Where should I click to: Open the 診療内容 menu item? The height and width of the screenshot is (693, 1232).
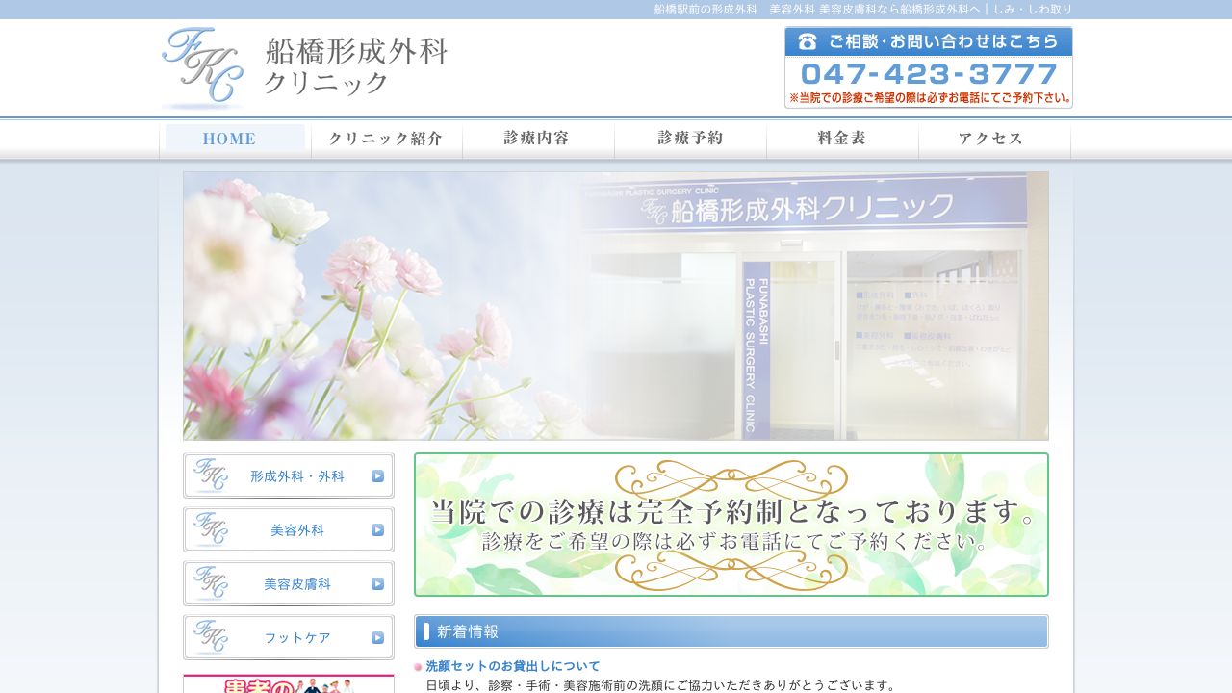(538, 139)
